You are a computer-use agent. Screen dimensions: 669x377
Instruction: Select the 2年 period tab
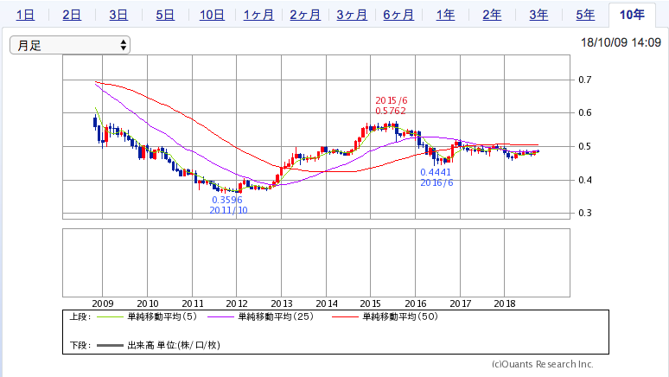coord(492,15)
